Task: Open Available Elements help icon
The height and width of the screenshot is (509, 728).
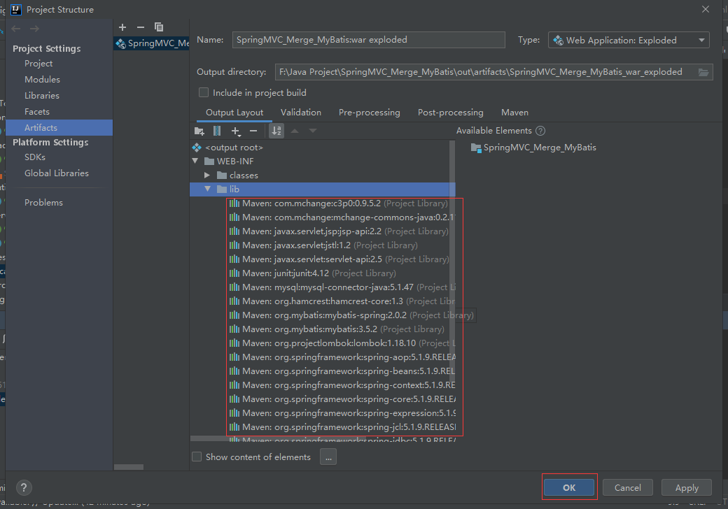Action: 540,131
